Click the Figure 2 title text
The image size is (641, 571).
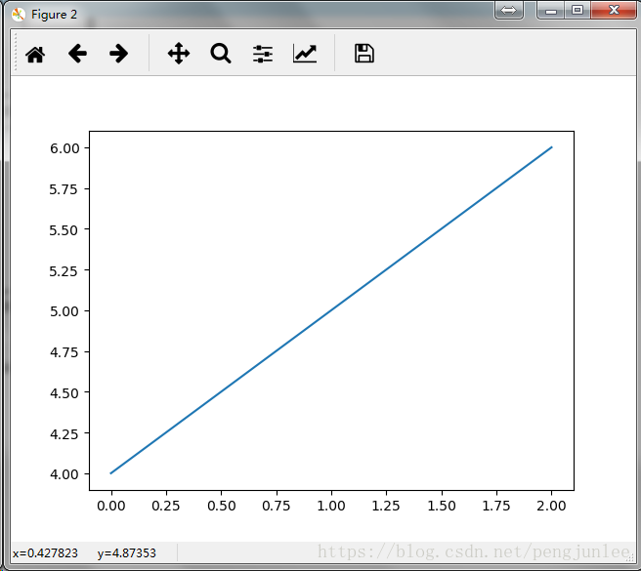[x=54, y=15]
